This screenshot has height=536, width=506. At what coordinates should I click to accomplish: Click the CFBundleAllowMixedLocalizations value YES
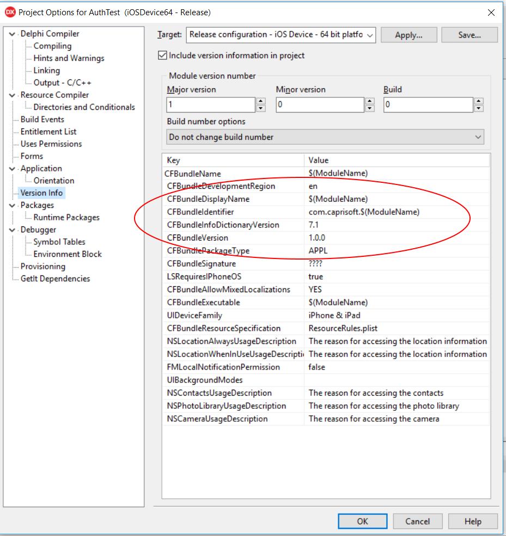[x=315, y=289]
